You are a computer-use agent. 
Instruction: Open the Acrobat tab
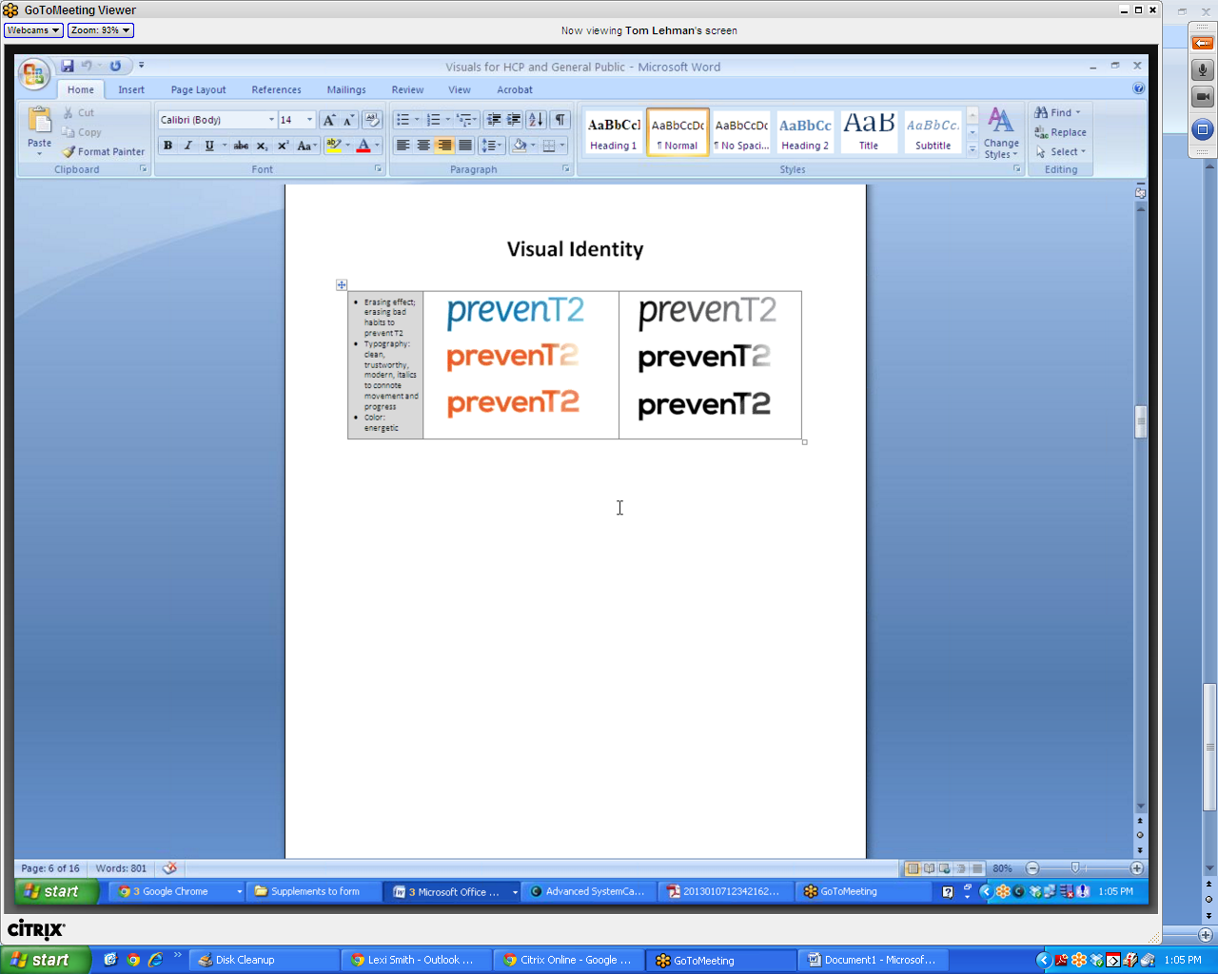coord(515,89)
